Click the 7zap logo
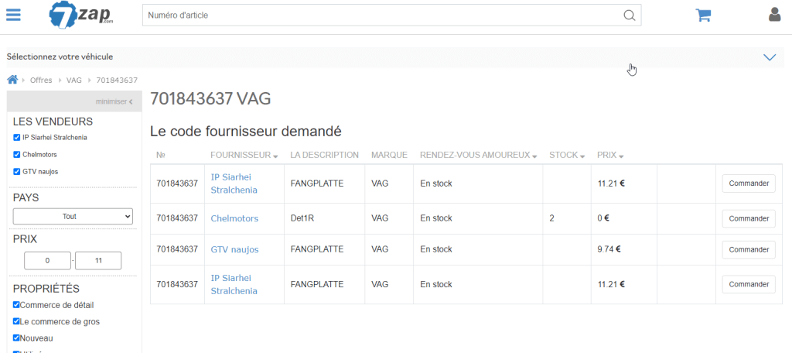792x353 pixels. click(80, 15)
